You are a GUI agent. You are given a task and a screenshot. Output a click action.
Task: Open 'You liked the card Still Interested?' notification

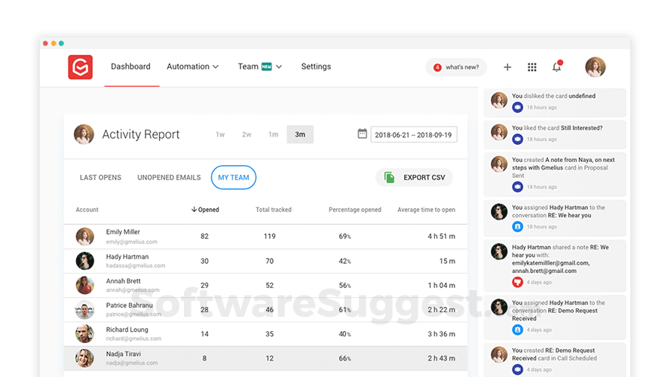(x=555, y=134)
